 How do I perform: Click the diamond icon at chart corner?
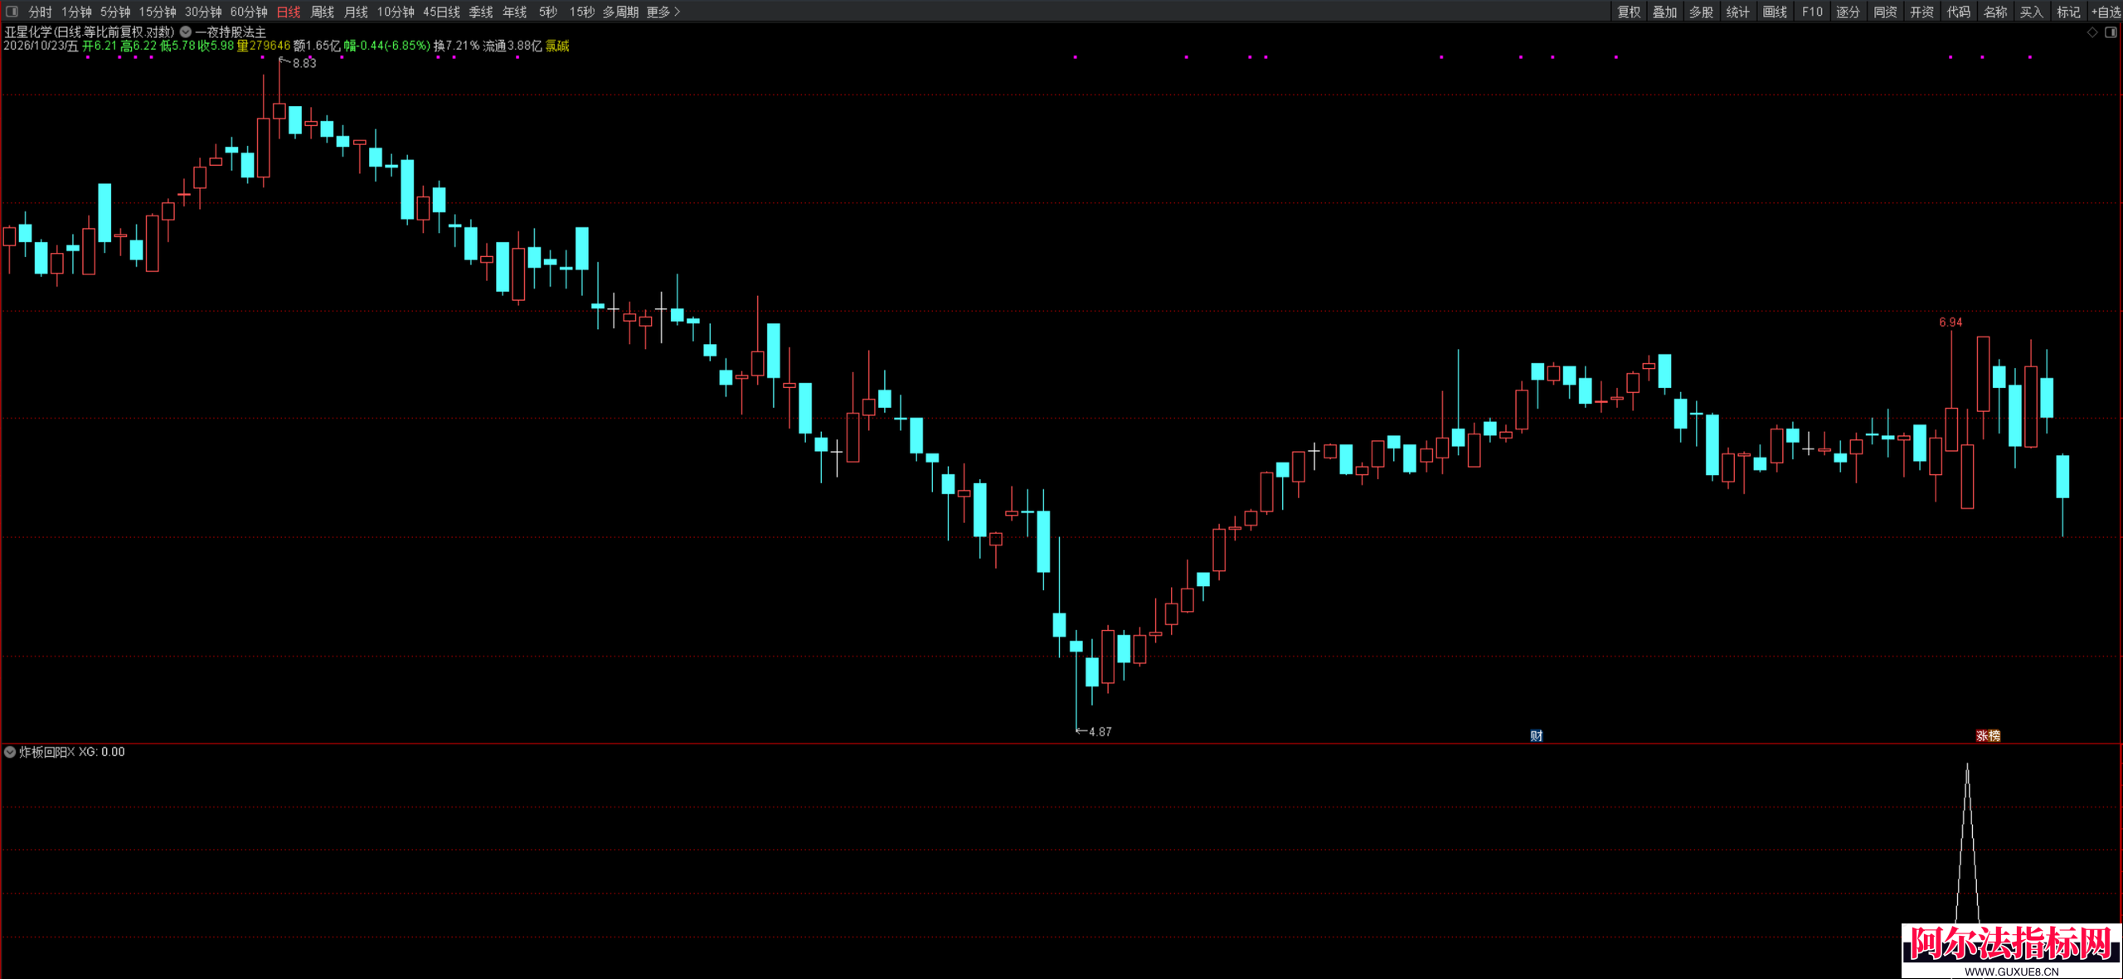click(2092, 32)
